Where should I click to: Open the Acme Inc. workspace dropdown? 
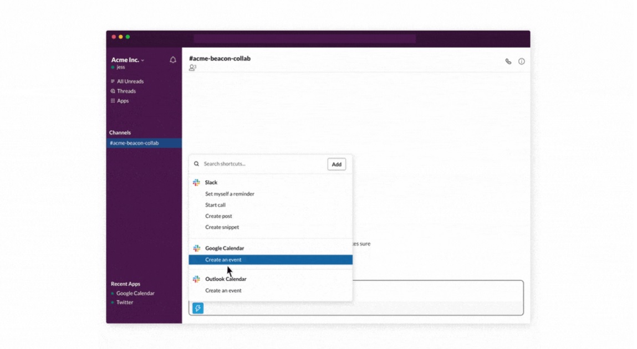[128, 60]
